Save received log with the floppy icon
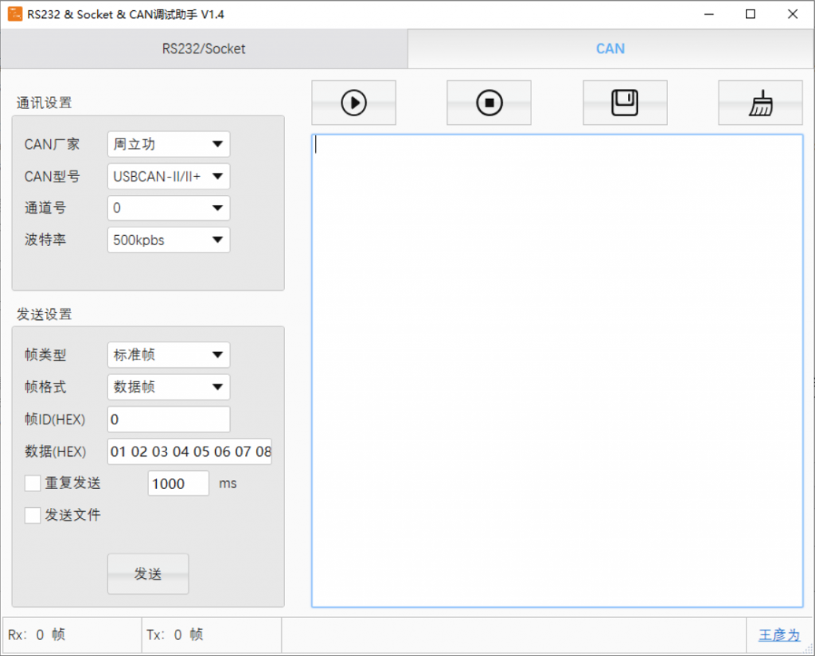The height and width of the screenshot is (656, 815). 625,103
